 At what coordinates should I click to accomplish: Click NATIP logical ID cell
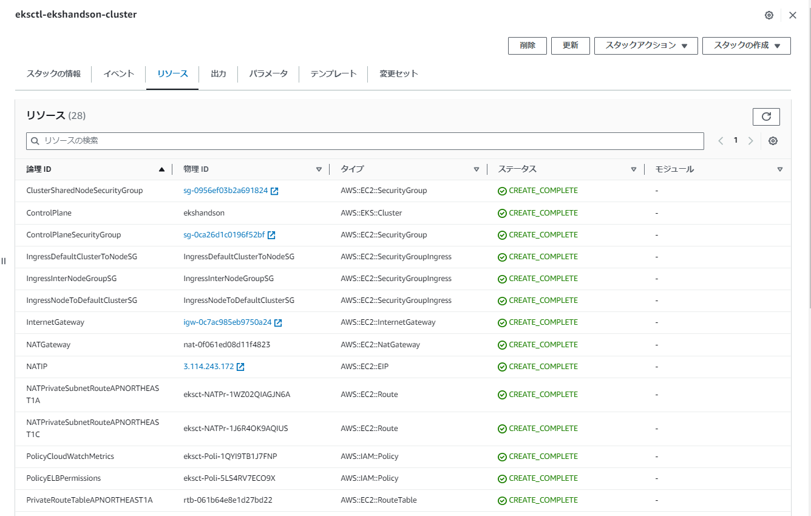tap(37, 367)
